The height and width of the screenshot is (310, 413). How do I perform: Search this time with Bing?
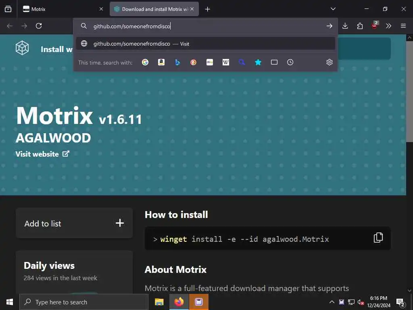pos(177,62)
